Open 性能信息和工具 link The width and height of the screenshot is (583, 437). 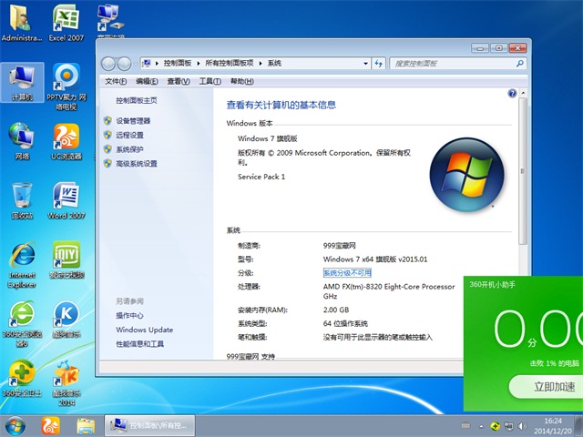point(139,344)
